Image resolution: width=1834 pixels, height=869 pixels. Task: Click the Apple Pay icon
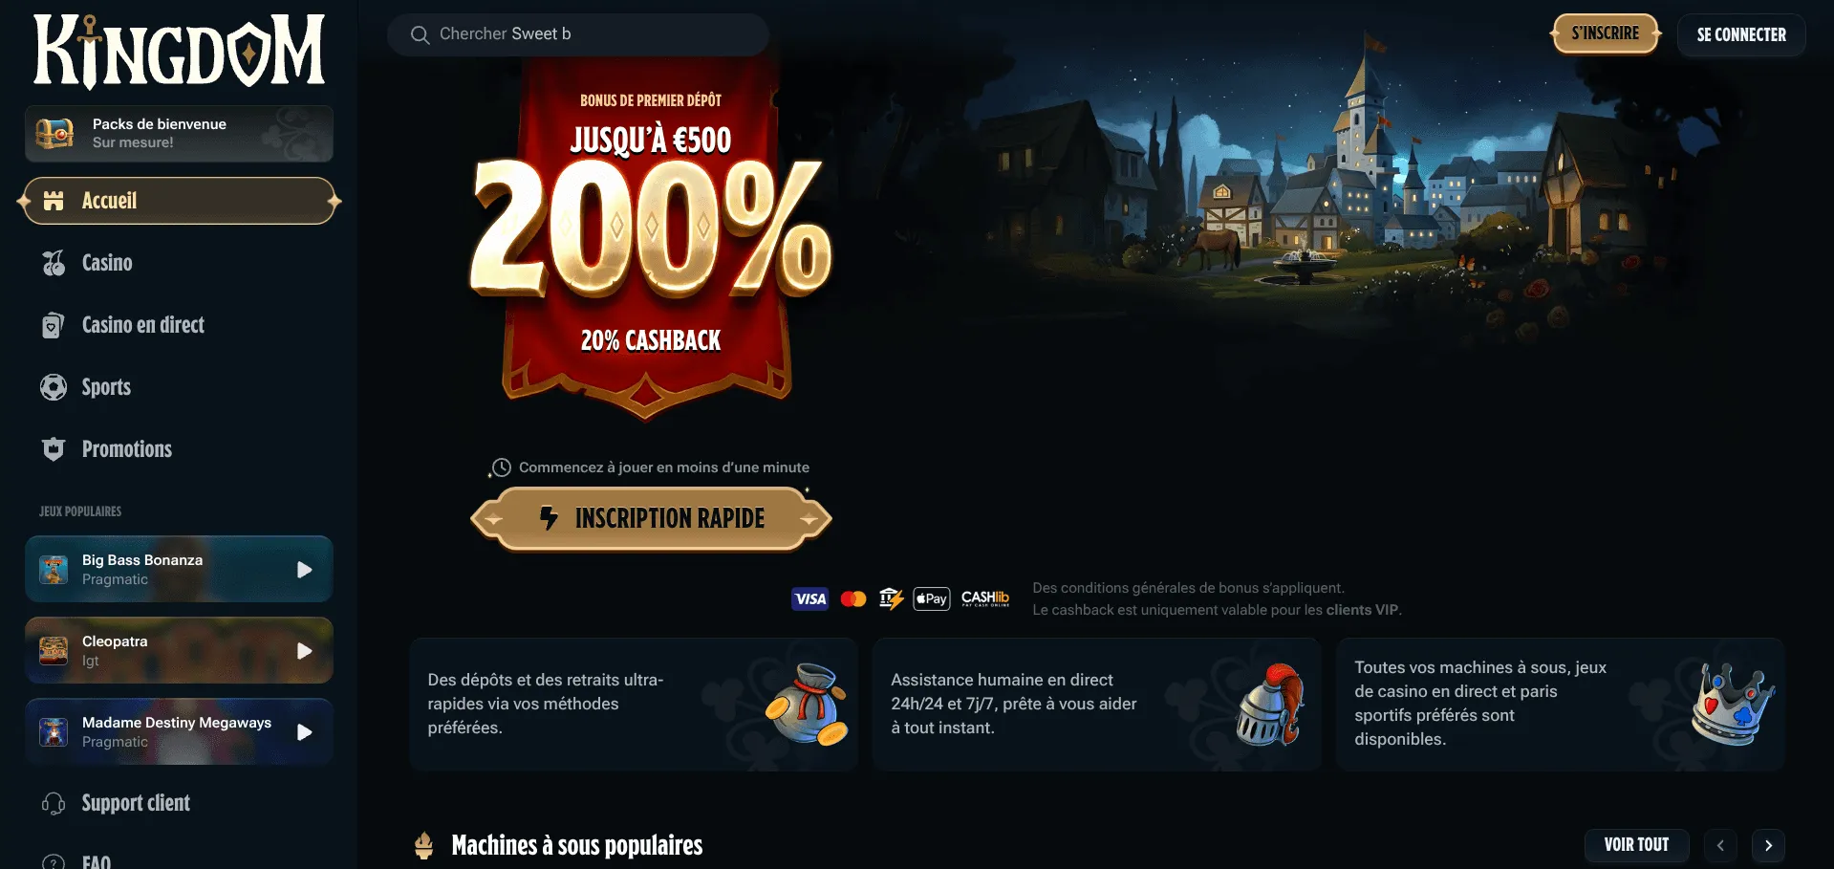(x=932, y=599)
